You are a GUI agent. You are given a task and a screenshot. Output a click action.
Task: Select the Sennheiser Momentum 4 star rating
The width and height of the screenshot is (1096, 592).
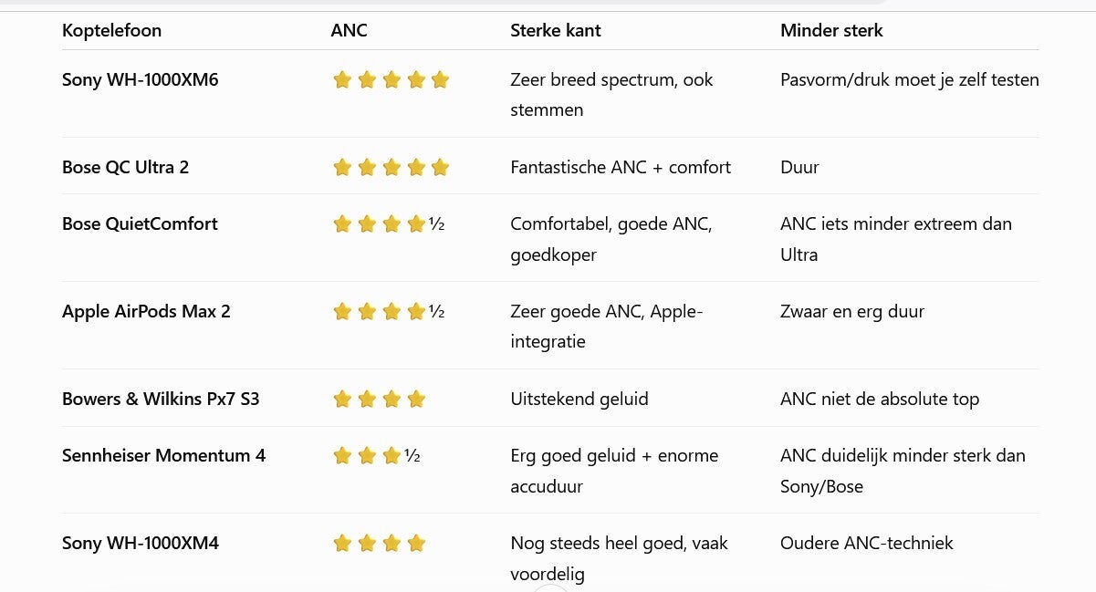click(x=377, y=456)
